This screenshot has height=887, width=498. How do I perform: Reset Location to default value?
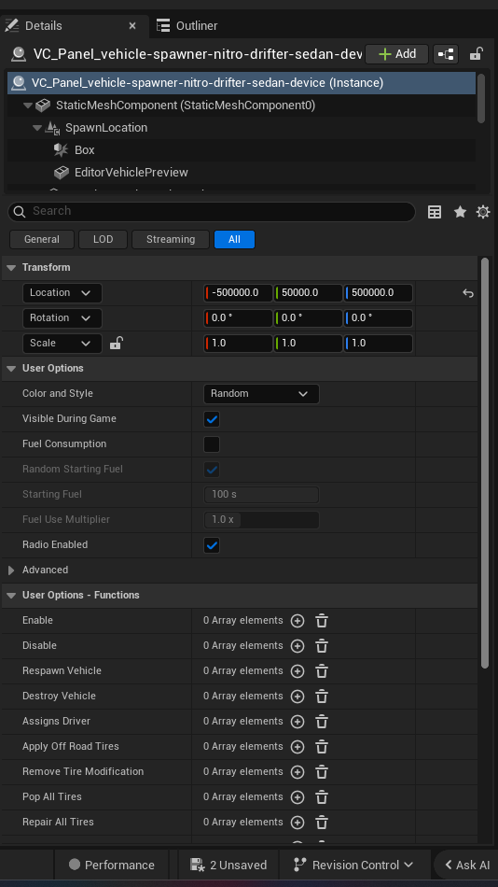468,293
